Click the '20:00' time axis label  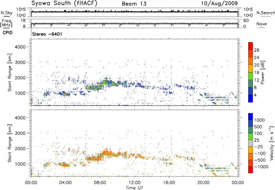(203, 183)
